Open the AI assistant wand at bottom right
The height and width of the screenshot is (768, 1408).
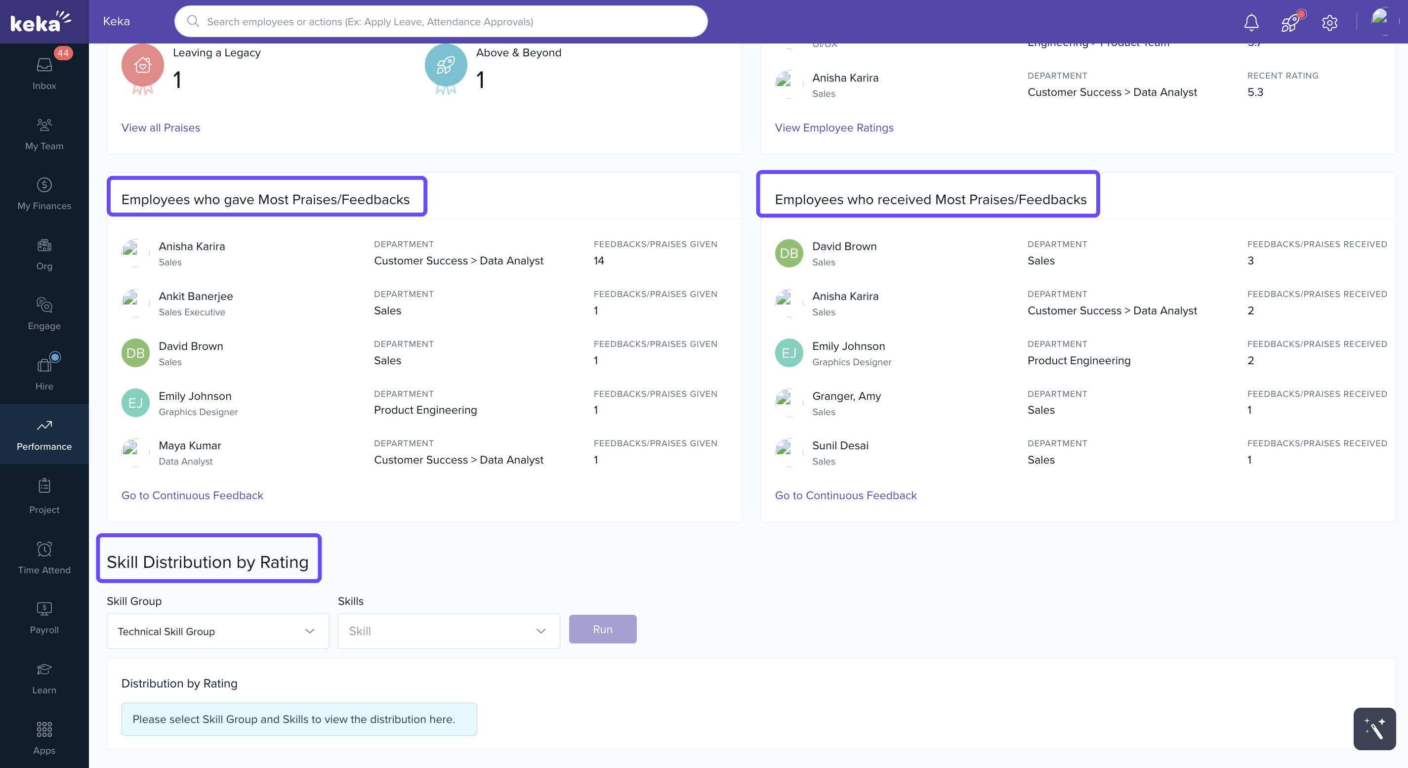click(1374, 728)
